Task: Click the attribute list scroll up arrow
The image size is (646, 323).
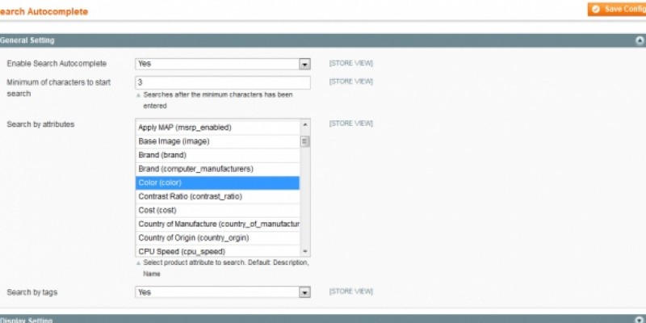Action: click(305, 125)
